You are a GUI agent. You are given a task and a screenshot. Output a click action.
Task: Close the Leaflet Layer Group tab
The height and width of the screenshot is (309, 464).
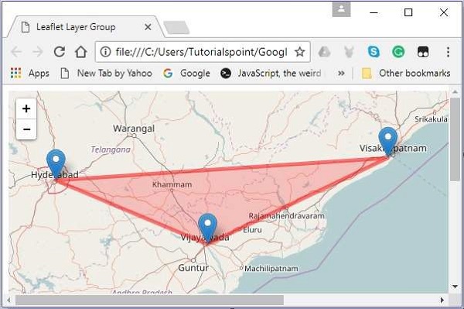pos(148,27)
